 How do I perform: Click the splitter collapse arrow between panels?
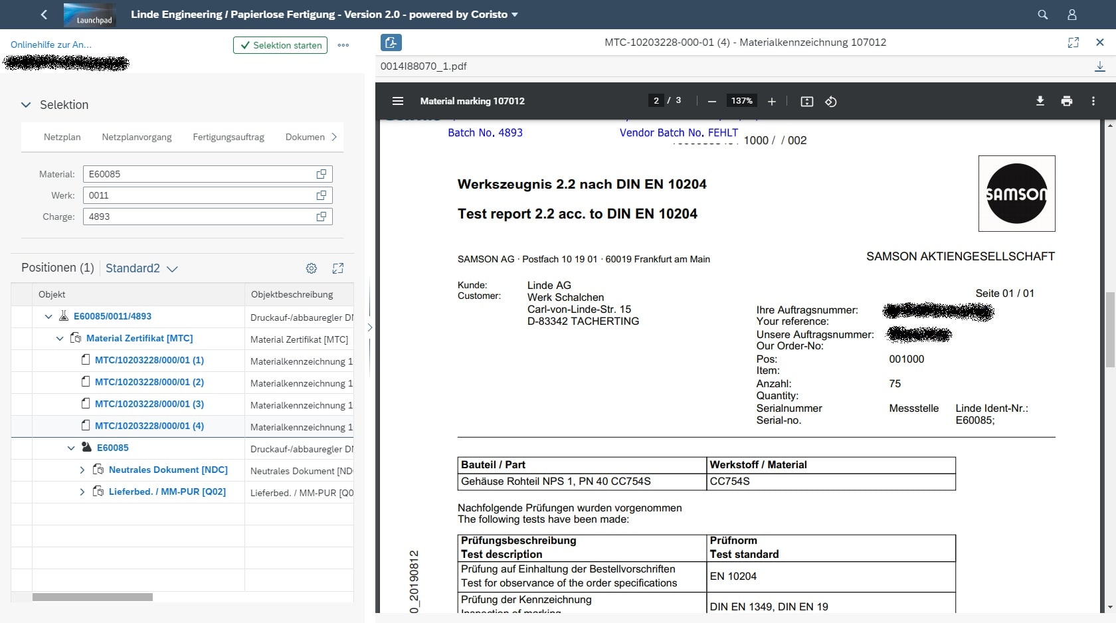370,327
